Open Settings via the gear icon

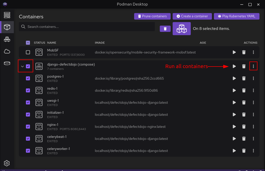7,163
